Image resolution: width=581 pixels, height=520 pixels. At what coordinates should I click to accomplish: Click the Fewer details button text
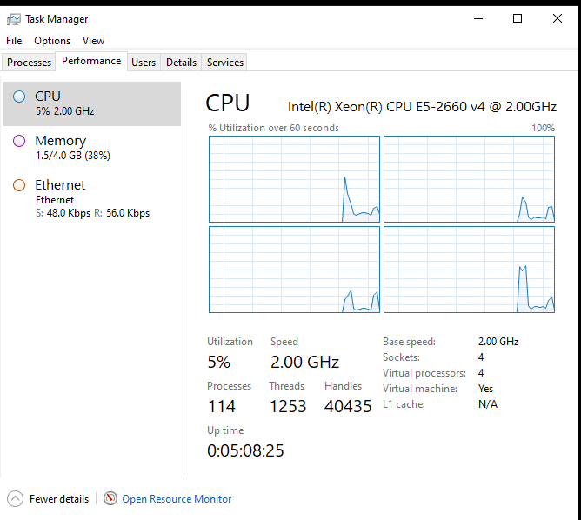pos(59,499)
